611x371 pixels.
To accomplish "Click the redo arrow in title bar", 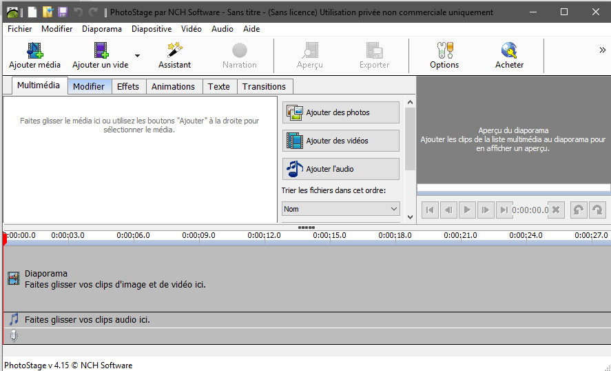I will [93, 12].
